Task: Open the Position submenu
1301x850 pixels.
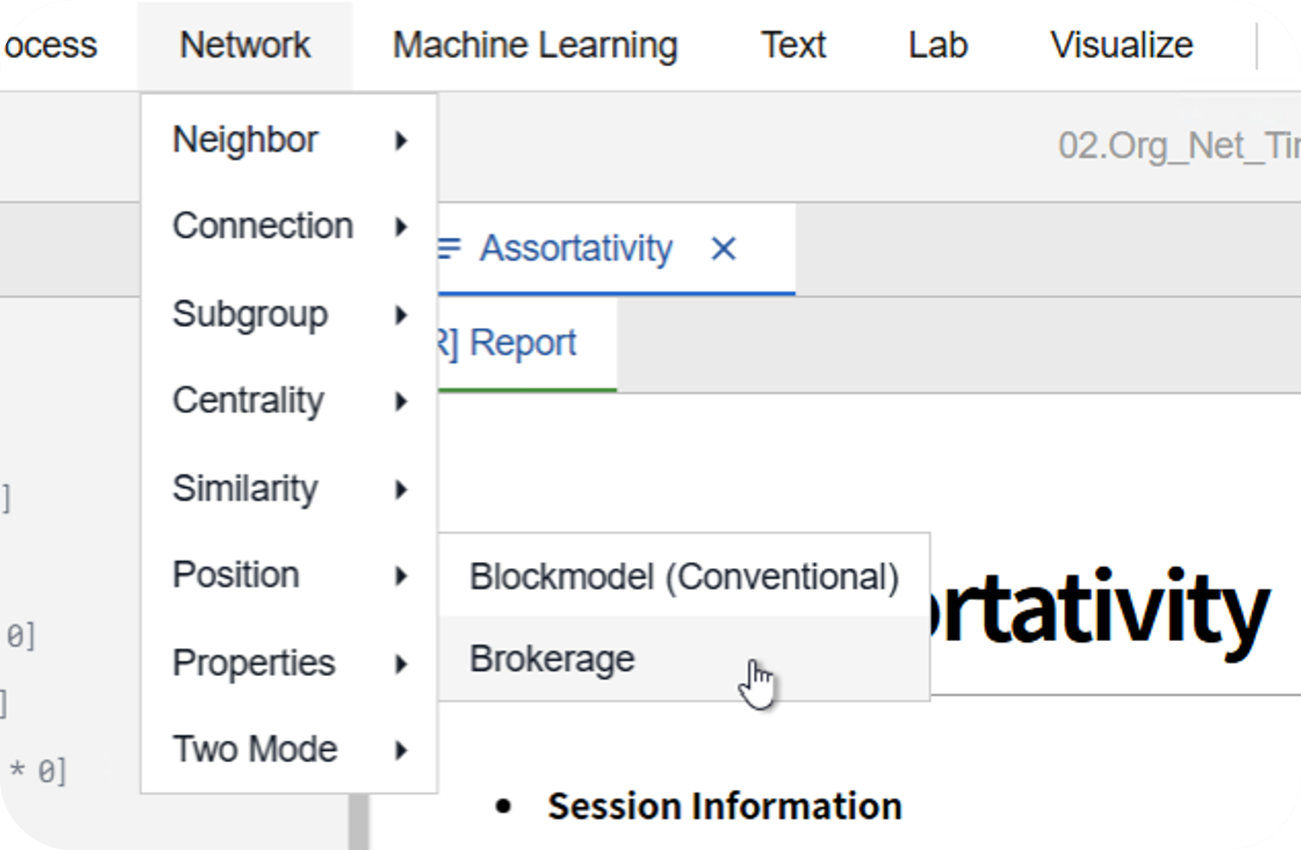Action: [x=289, y=576]
